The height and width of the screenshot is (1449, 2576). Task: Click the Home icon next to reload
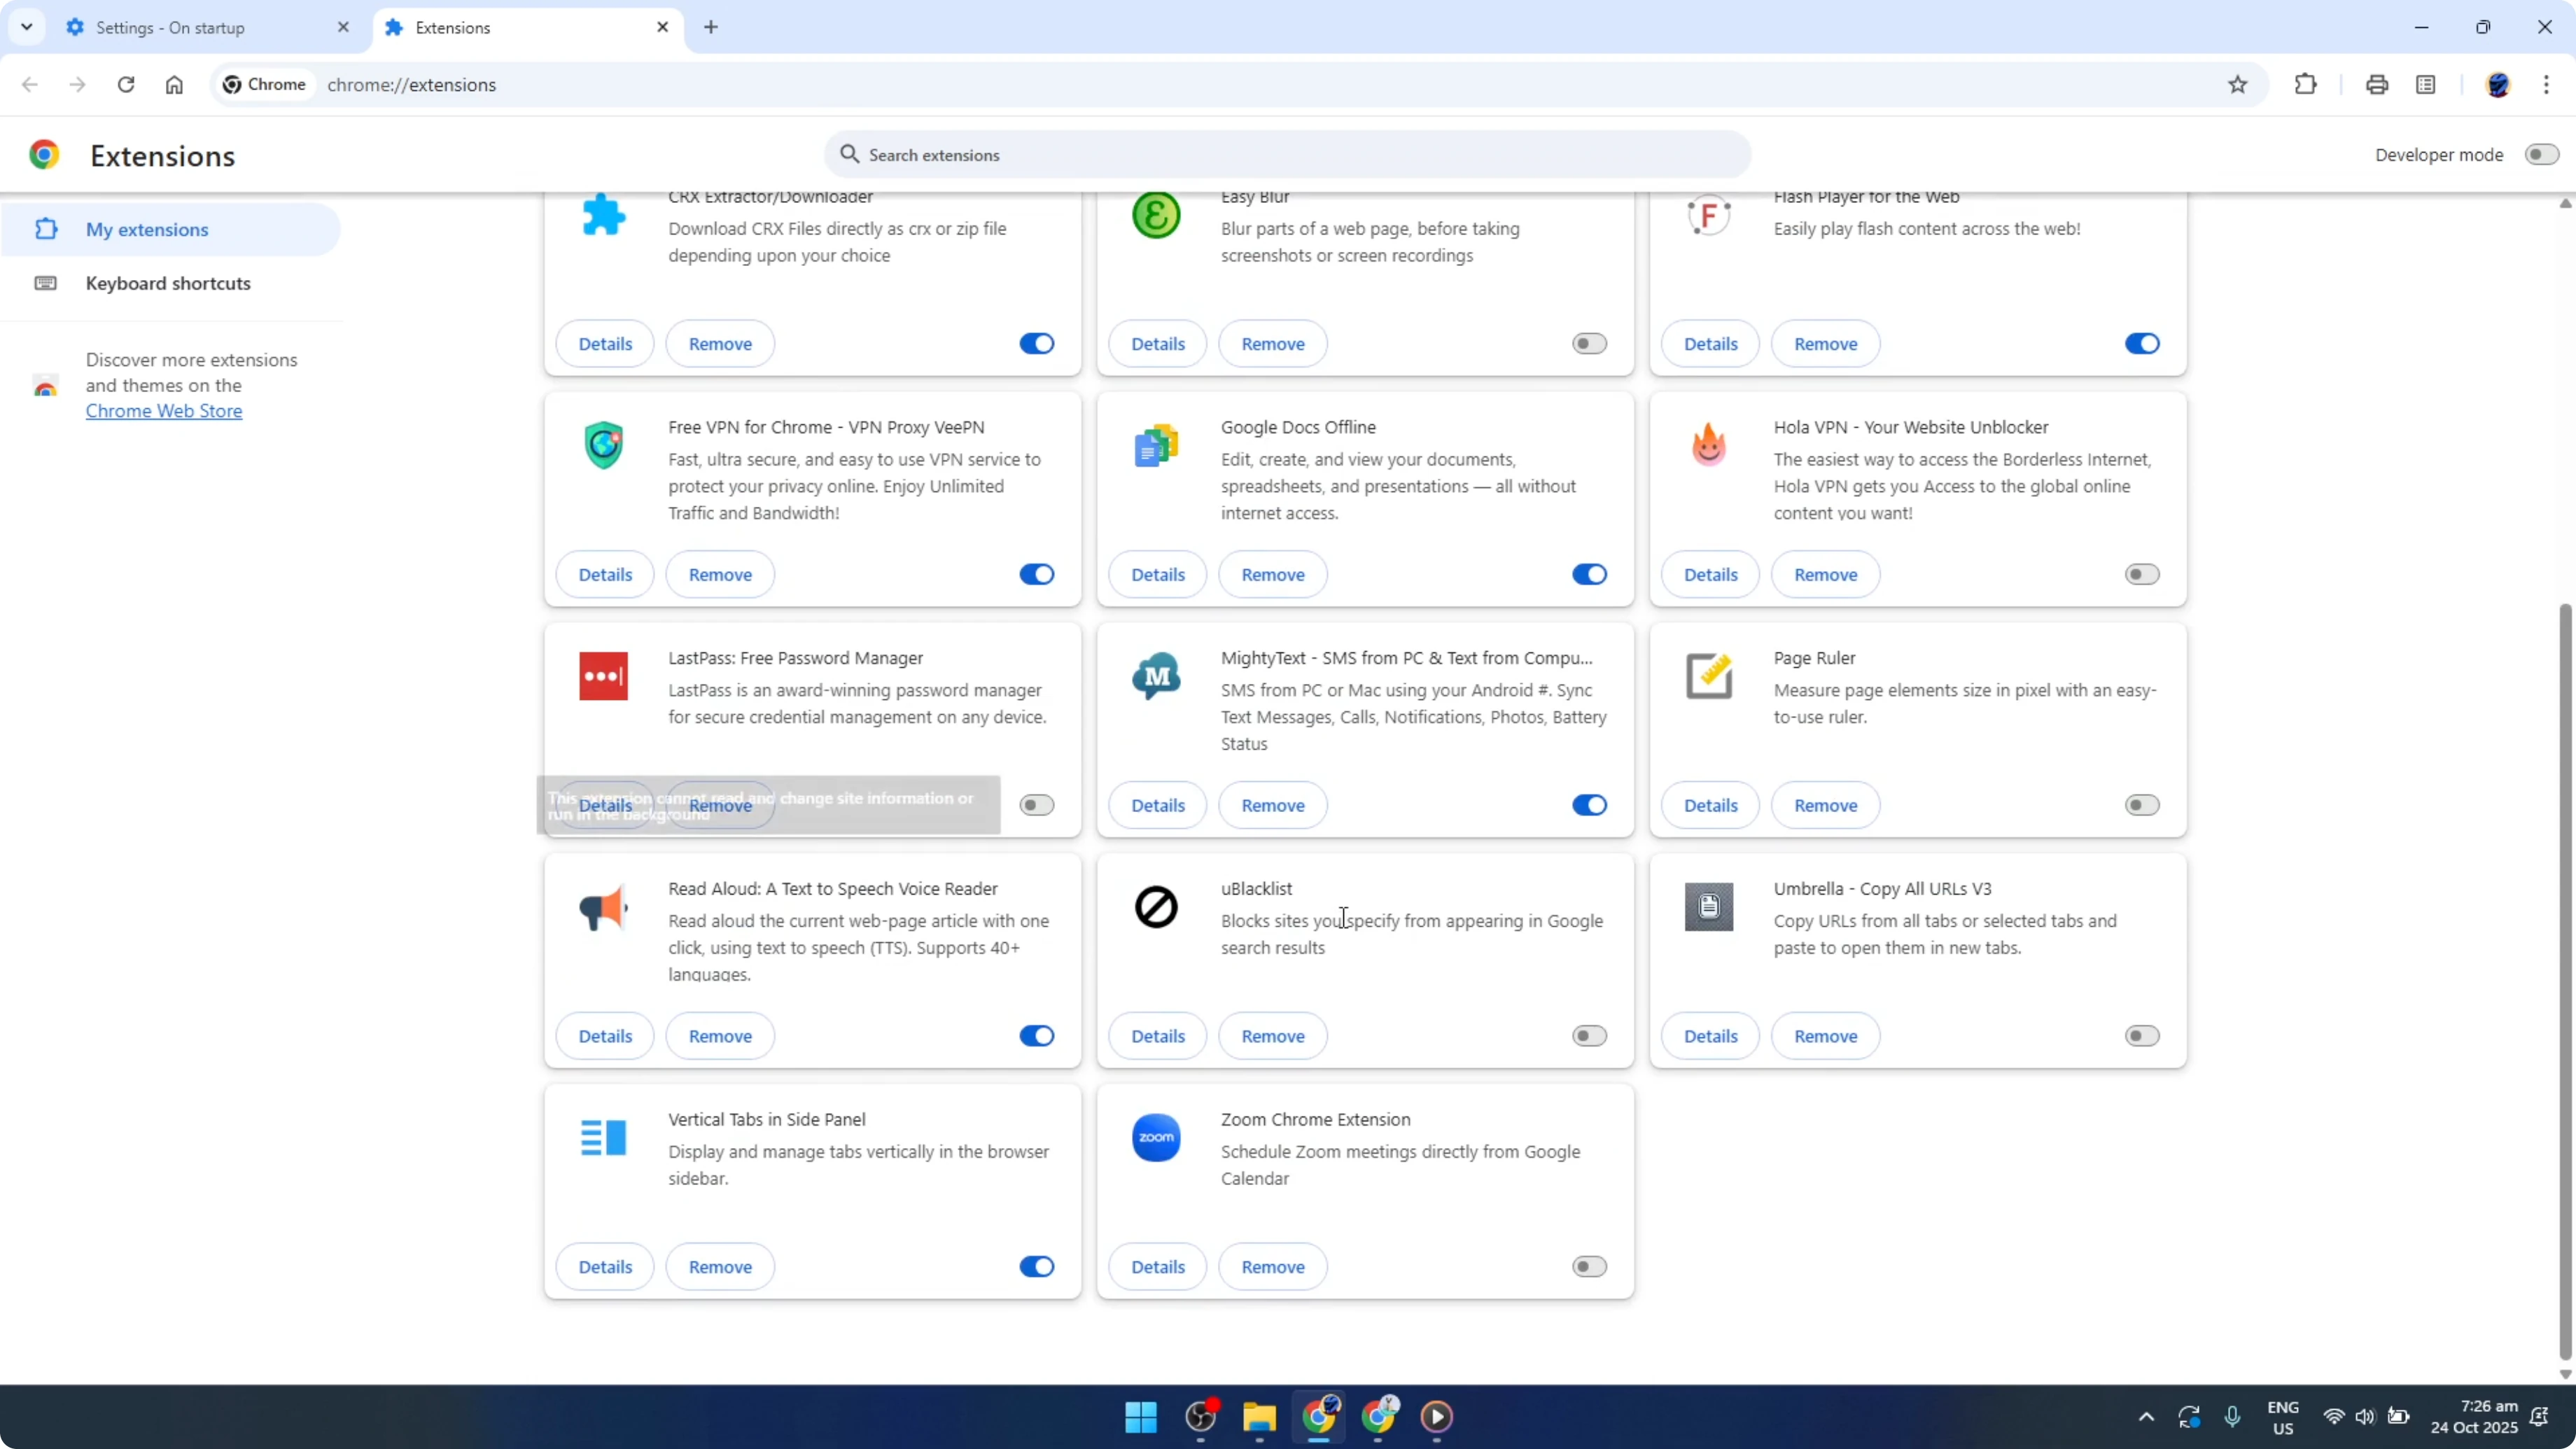[x=174, y=85]
